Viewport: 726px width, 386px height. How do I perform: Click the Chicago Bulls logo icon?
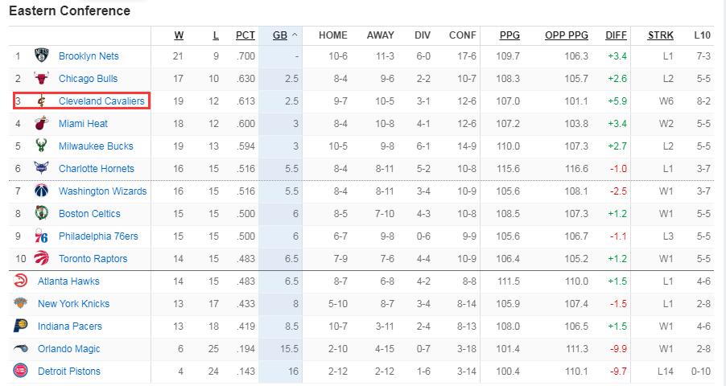(x=42, y=79)
